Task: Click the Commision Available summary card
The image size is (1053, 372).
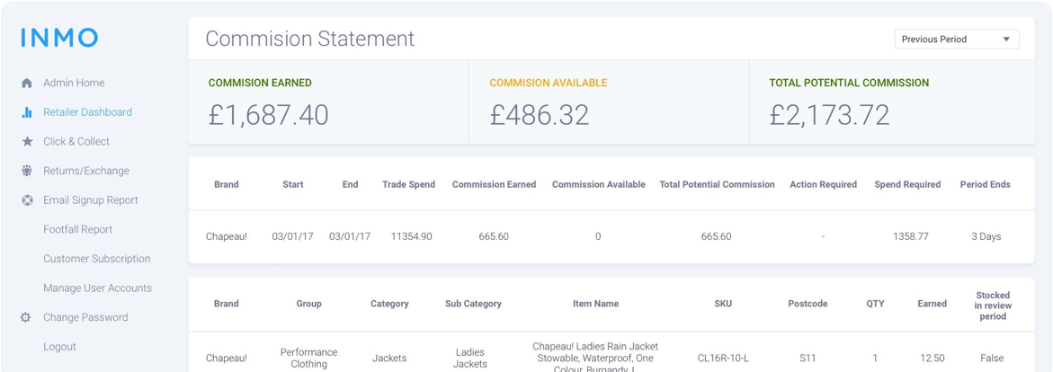Action: point(608,102)
